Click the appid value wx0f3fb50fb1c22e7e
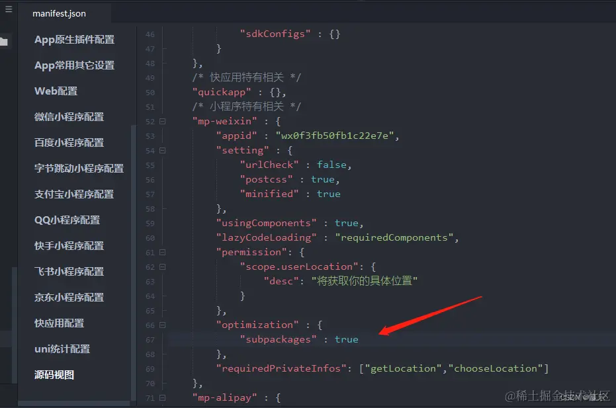Screen dimensions: 616x408 coord(335,136)
